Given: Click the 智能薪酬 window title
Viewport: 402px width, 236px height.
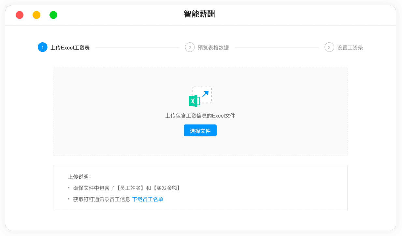Looking at the screenshot, I should point(199,14).
